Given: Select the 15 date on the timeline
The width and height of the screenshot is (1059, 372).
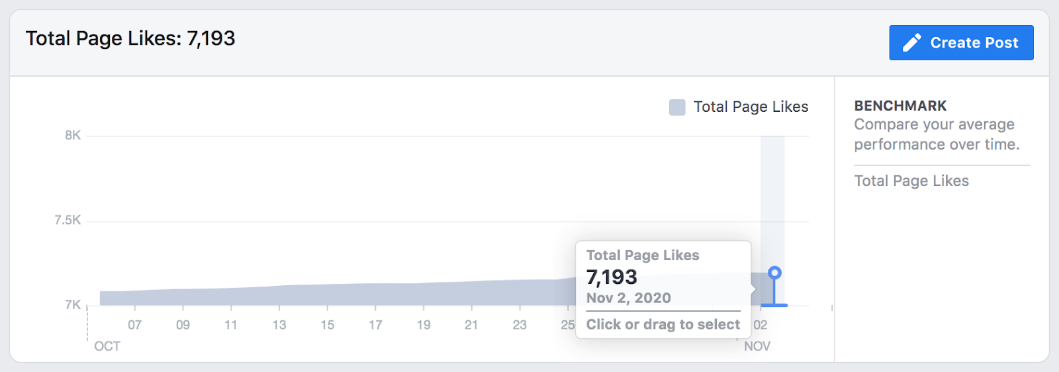Looking at the screenshot, I should pyautogui.click(x=328, y=325).
